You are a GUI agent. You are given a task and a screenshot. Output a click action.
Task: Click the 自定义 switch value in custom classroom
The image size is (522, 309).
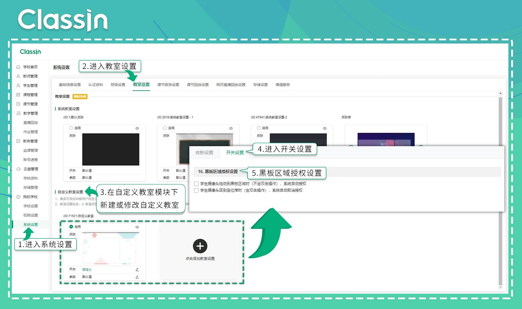coord(87,270)
